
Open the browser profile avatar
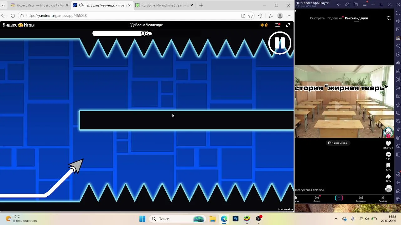point(280,16)
